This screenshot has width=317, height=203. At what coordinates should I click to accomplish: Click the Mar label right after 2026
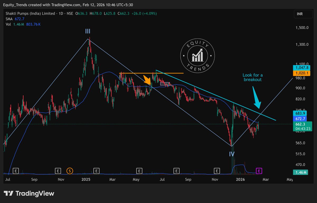266,180
